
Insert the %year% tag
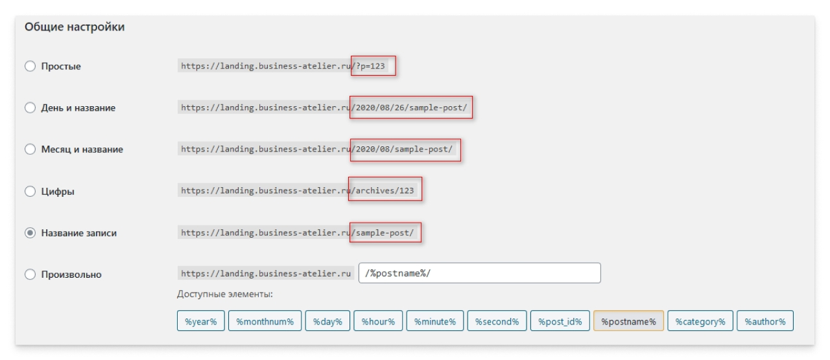tap(200, 321)
